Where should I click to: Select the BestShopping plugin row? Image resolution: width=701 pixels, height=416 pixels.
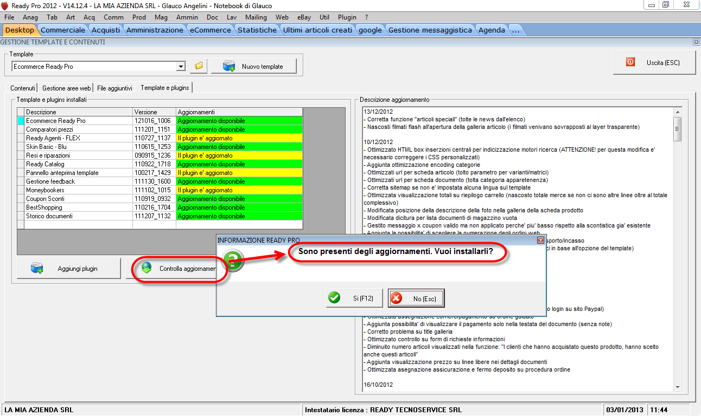click(x=160, y=207)
